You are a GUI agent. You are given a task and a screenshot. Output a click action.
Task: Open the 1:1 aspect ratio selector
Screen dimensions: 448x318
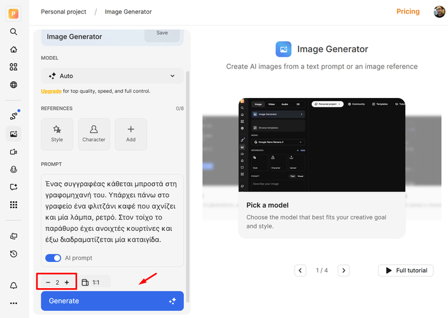coord(94,282)
